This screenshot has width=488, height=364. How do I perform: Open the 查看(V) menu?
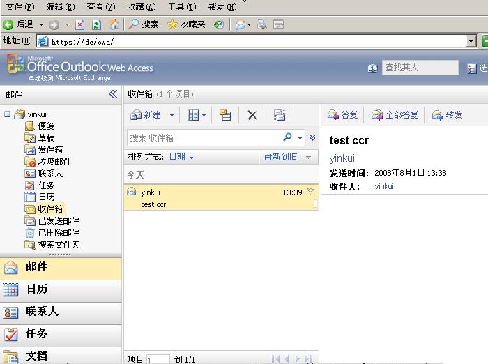pos(101,6)
